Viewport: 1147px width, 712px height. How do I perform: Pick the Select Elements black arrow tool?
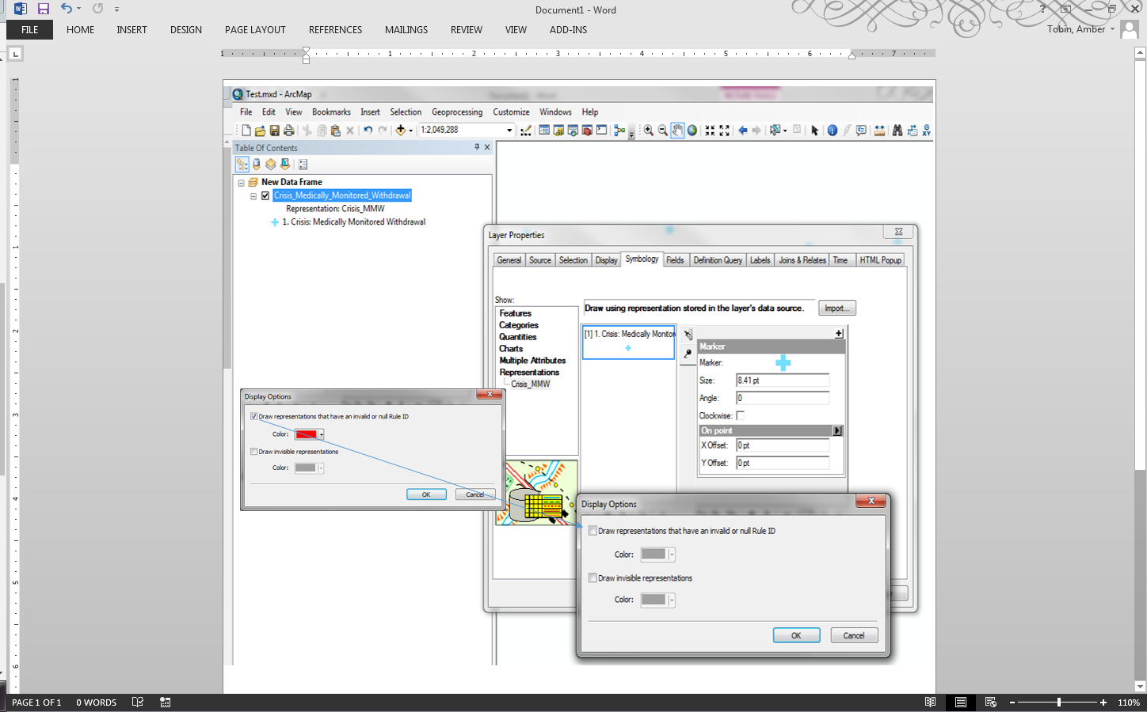pos(814,131)
